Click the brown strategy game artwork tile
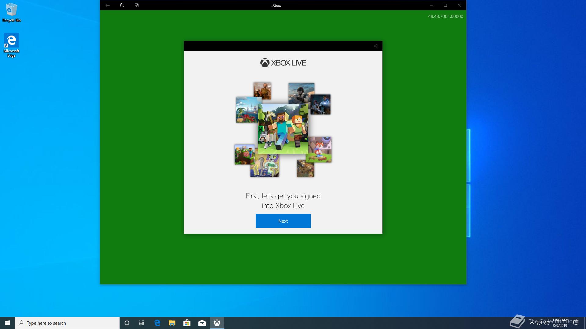Screen dimensions: 586x329 click(306, 168)
